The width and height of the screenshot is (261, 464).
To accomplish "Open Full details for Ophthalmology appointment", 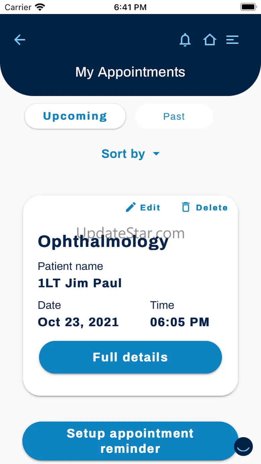I will (x=130, y=357).
